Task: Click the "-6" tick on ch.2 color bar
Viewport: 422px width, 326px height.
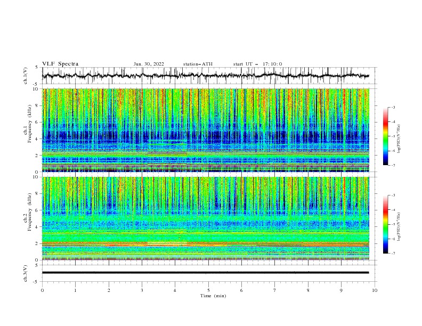Action: (393, 239)
